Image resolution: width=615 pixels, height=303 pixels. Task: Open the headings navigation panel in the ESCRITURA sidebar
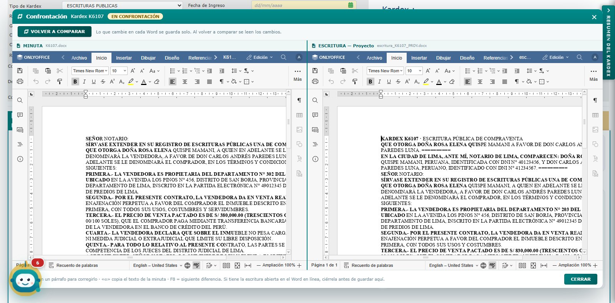(x=315, y=144)
